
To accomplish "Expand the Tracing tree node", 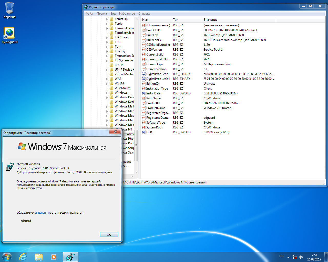I will [107, 51].
